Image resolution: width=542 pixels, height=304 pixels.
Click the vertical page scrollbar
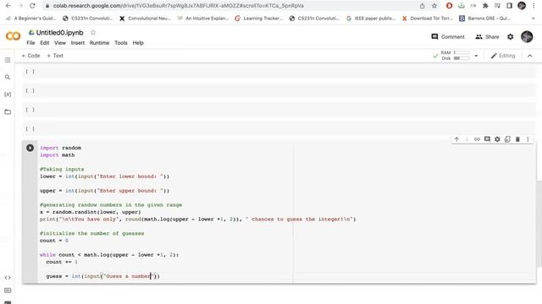point(539,223)
